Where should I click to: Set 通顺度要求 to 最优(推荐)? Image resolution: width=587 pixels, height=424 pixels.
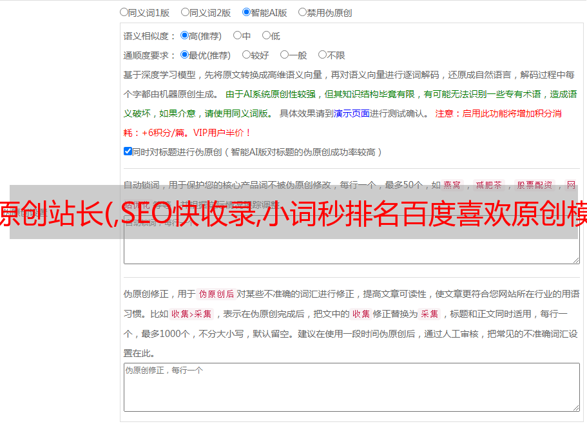click(x=184, y=55)
